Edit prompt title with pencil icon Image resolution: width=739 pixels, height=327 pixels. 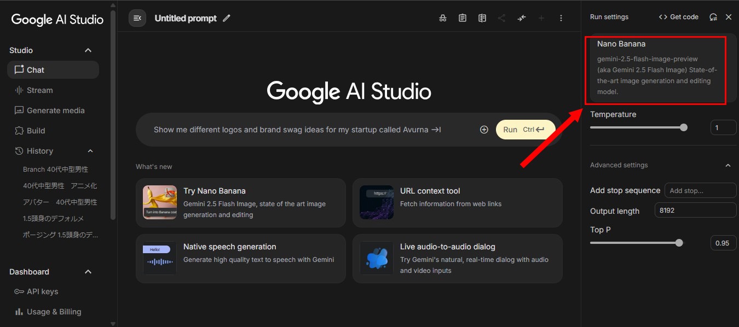pos(227,18)
